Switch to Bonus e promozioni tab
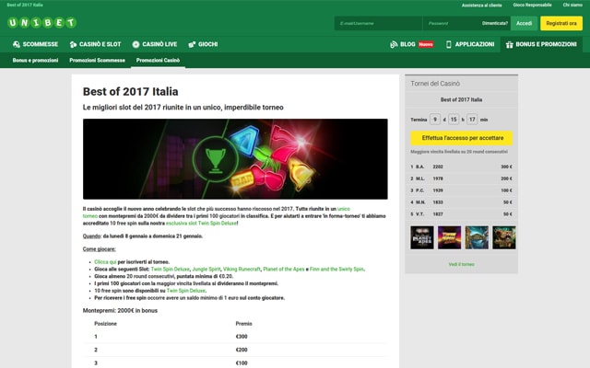The width and height of the screenshot is (590, 368). (35, 60)
